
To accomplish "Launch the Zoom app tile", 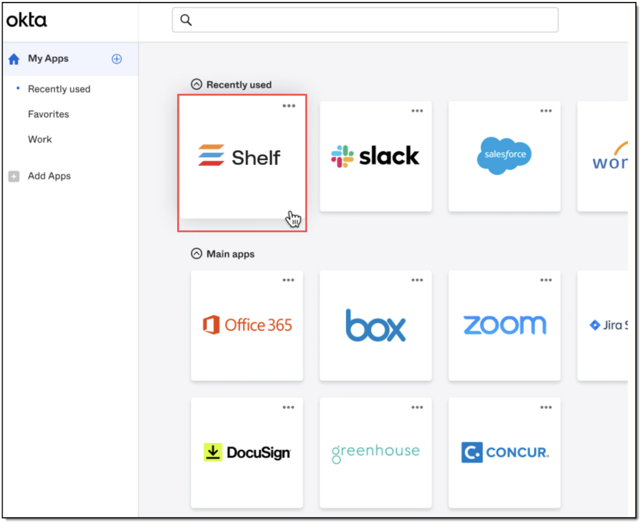I will tap(505, 326).
